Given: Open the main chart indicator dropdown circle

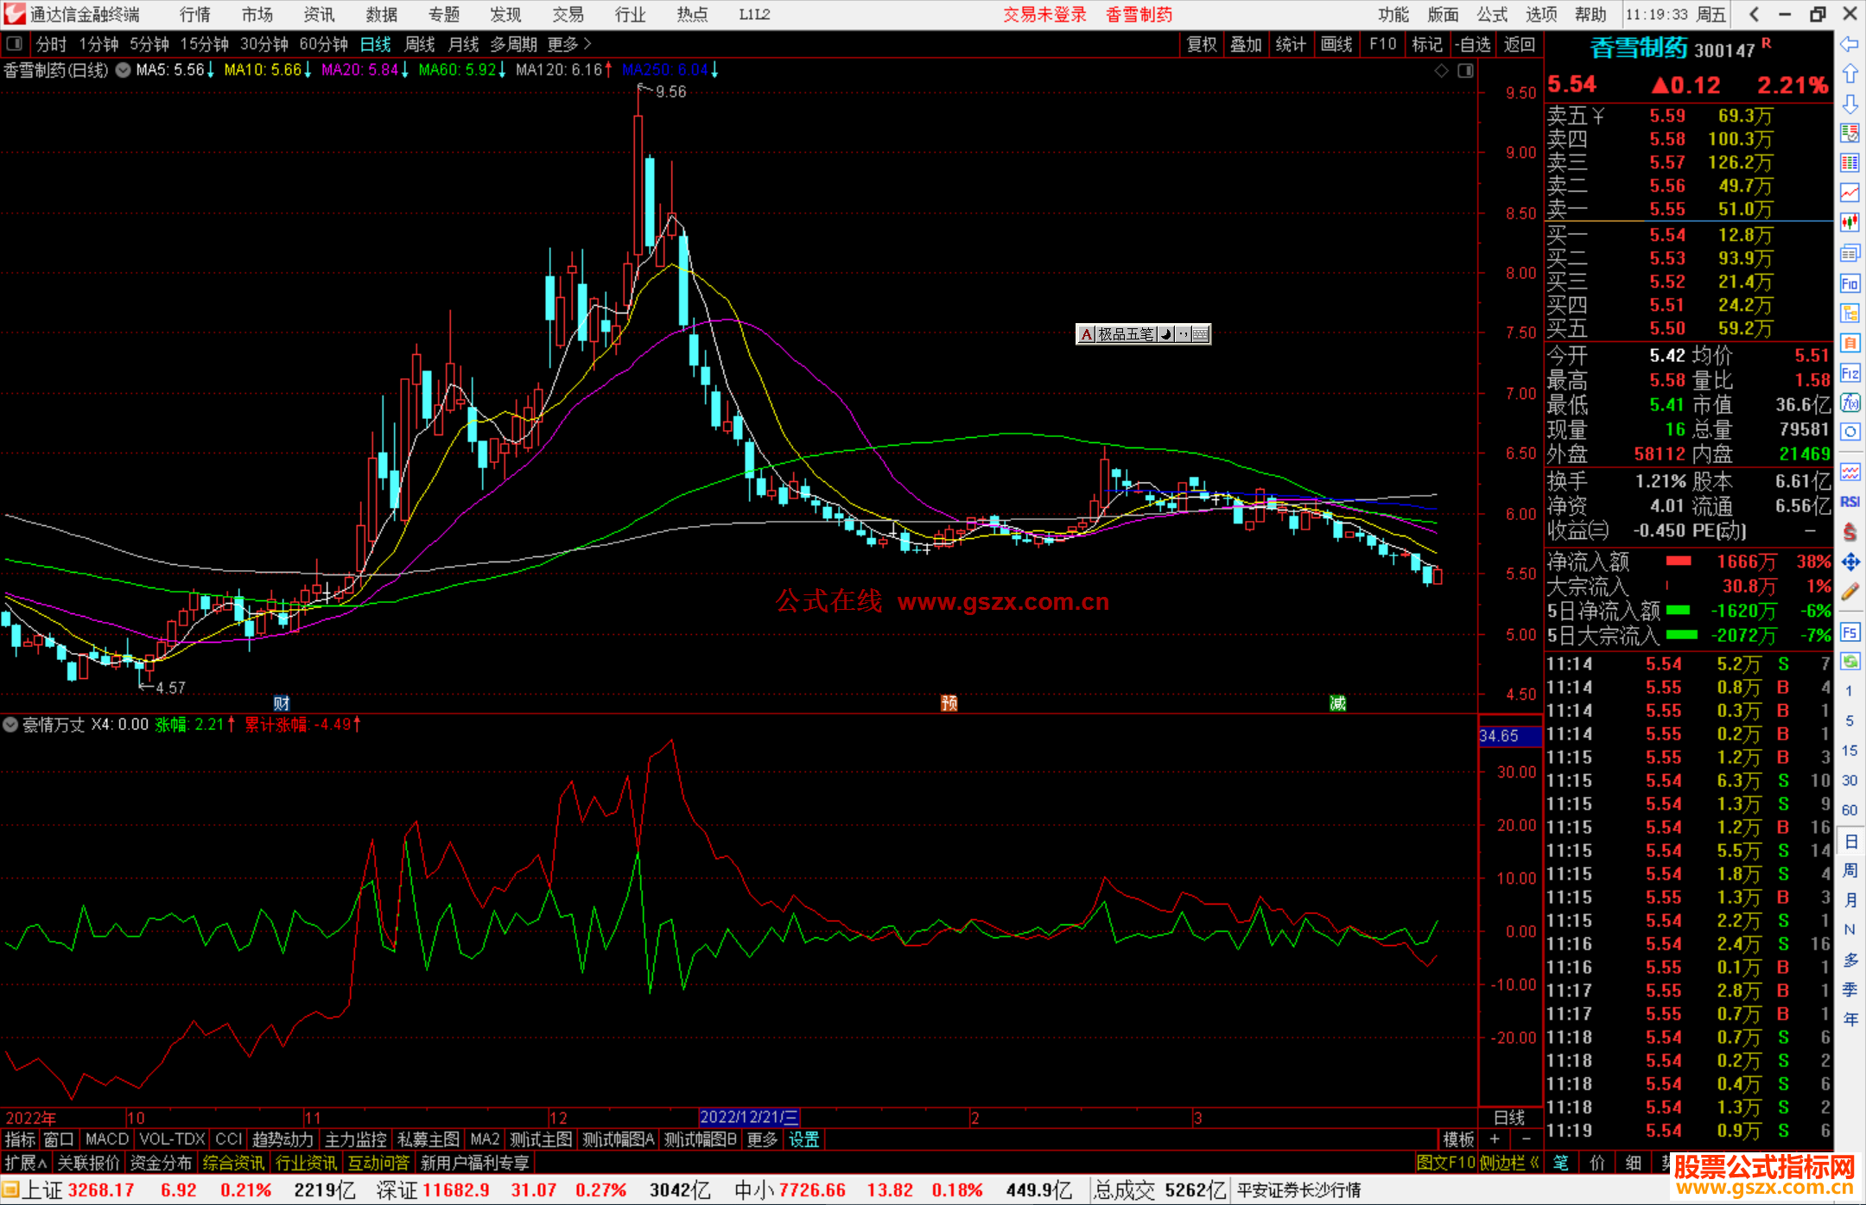Looking at the screenshot, I should 124,70.
